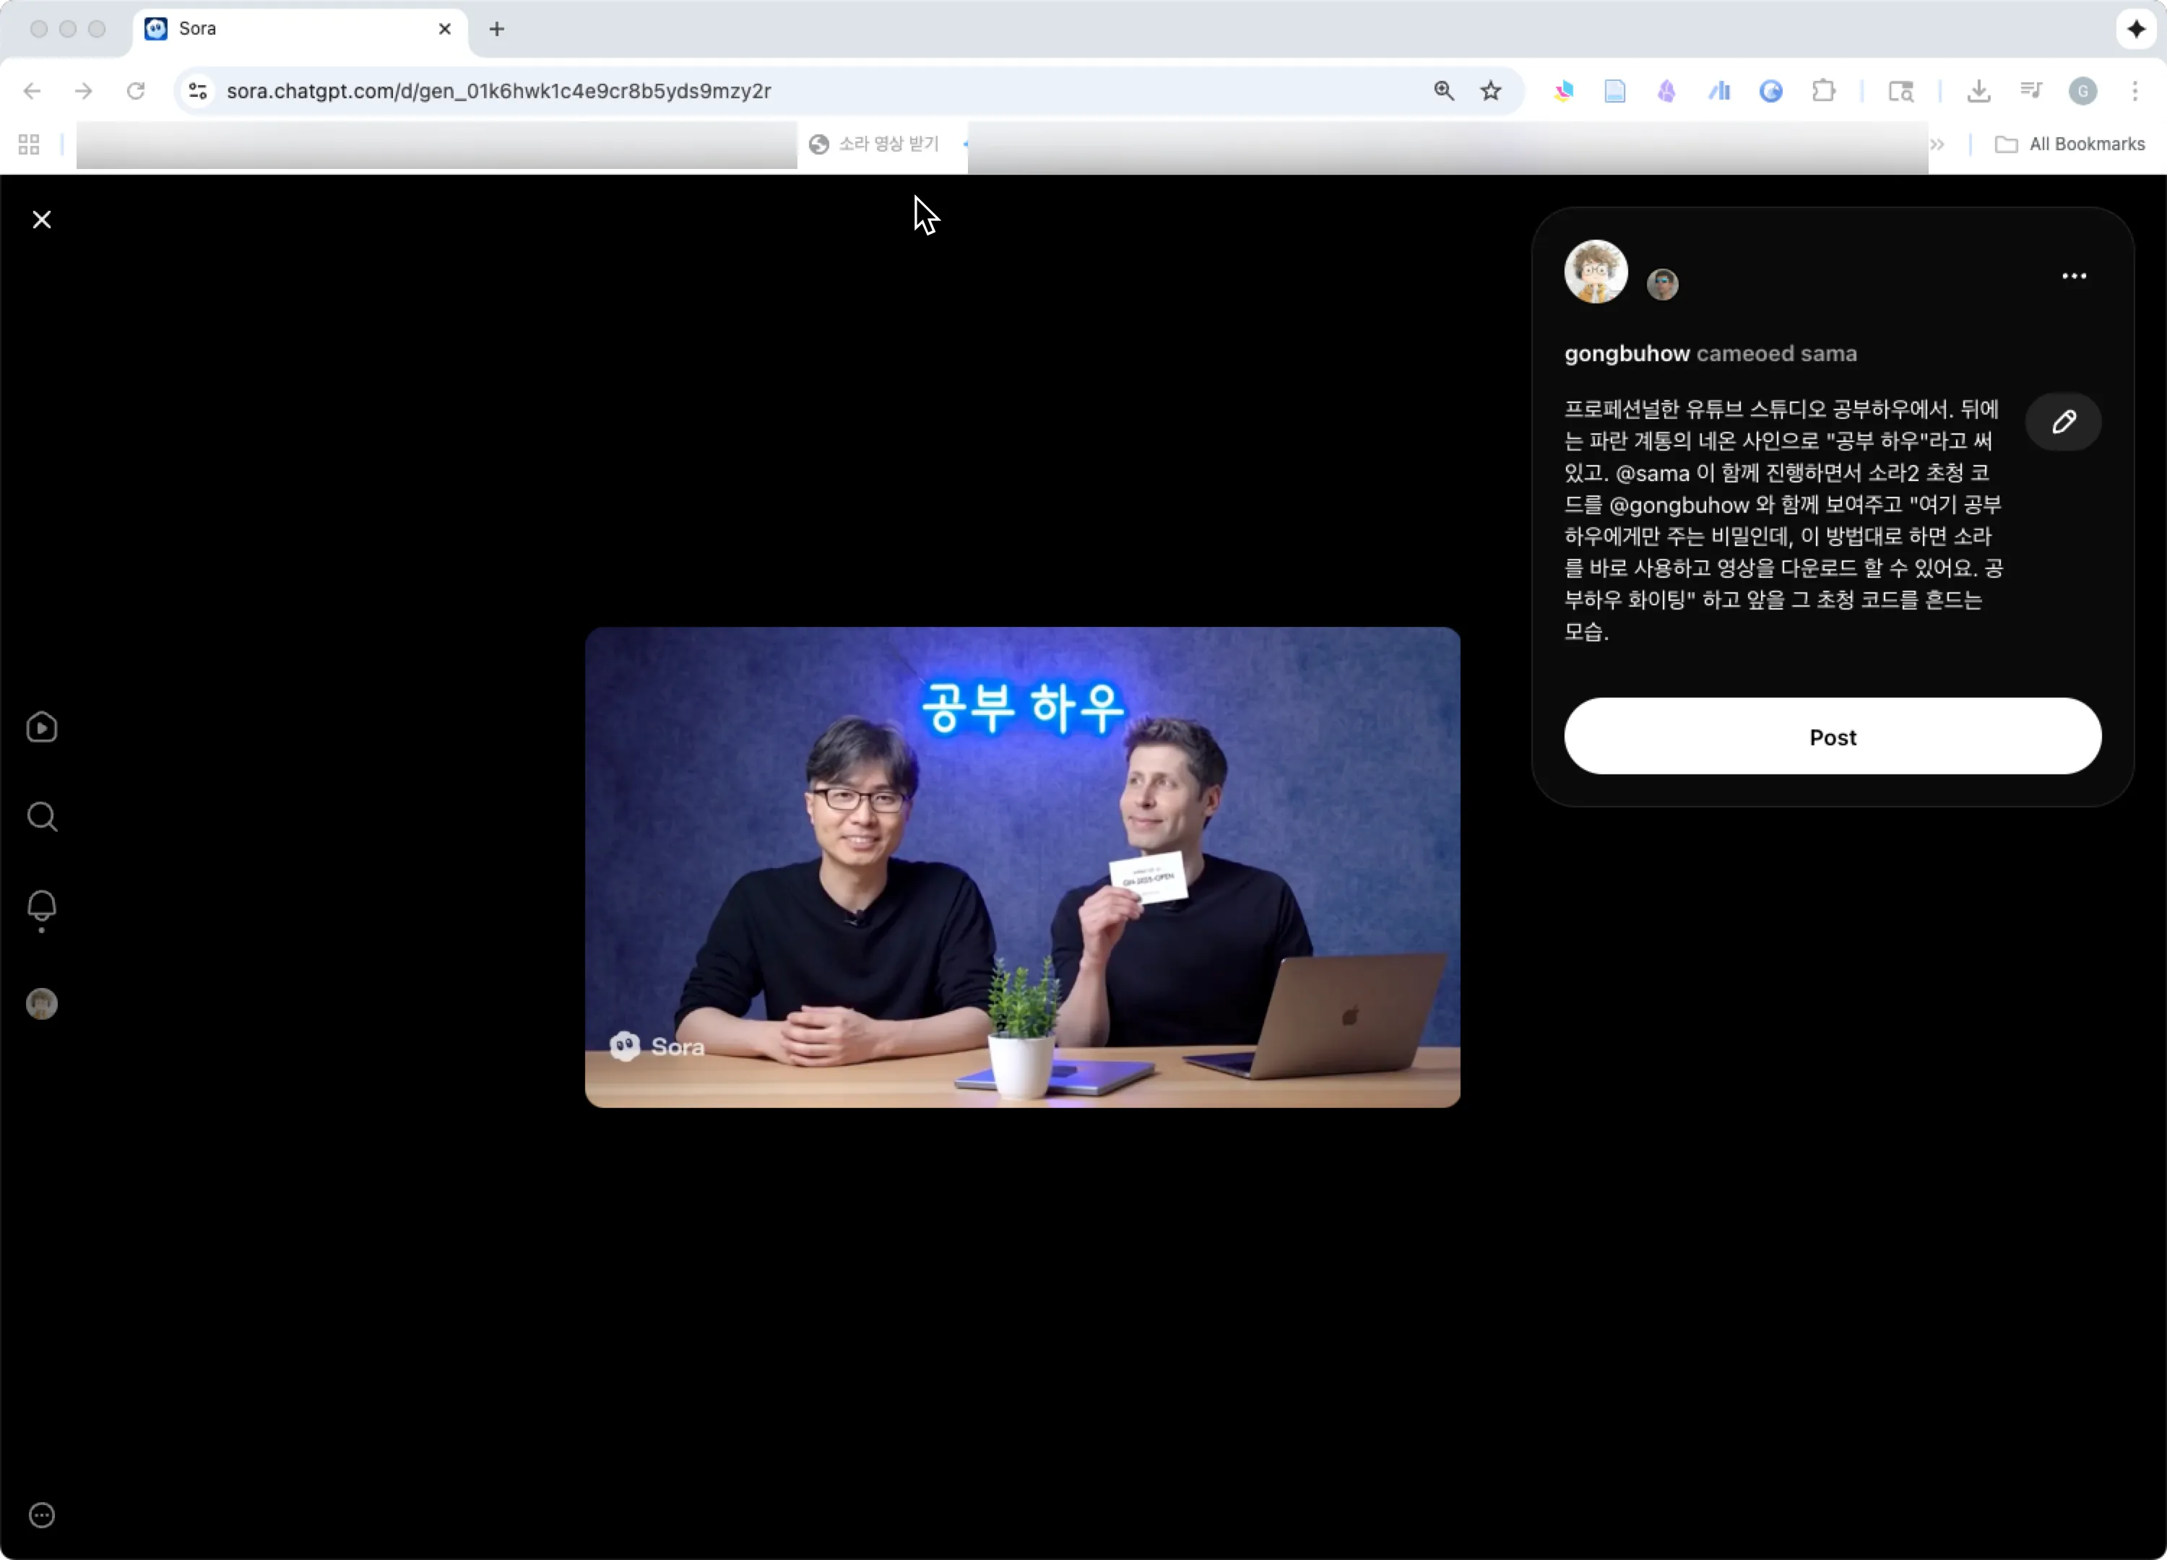
Task: Open the bottom-left more options circle
Action: coord(41,1515)
